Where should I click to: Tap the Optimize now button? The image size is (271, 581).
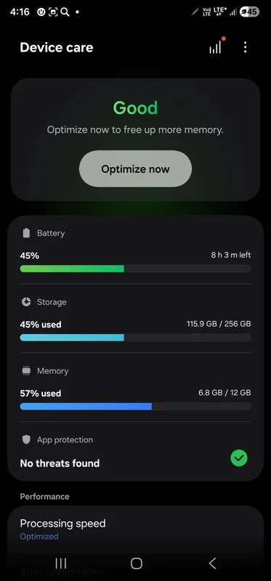point(135,168)
